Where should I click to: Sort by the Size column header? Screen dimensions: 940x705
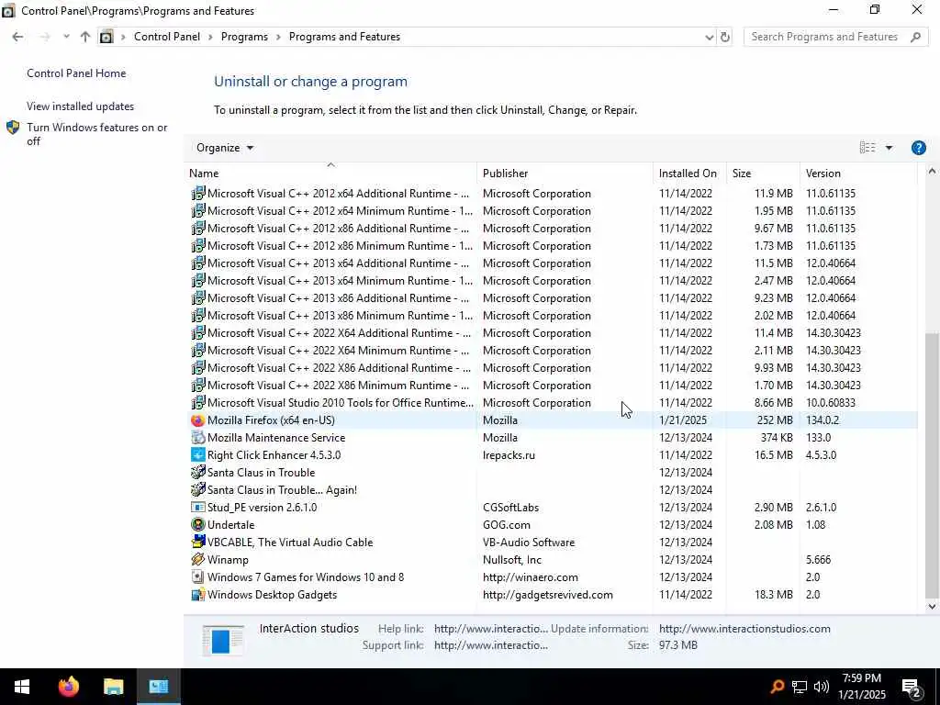[763, 173]
